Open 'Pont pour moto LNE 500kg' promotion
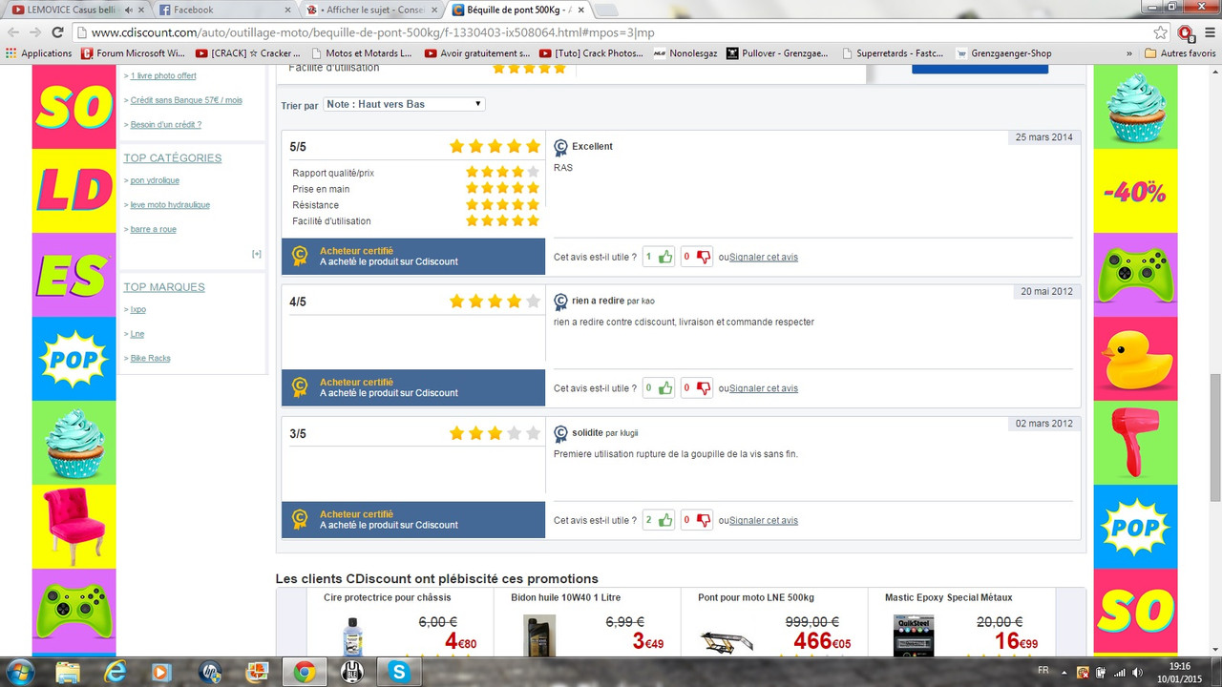Screen dimensions: 1222x687 756,597
